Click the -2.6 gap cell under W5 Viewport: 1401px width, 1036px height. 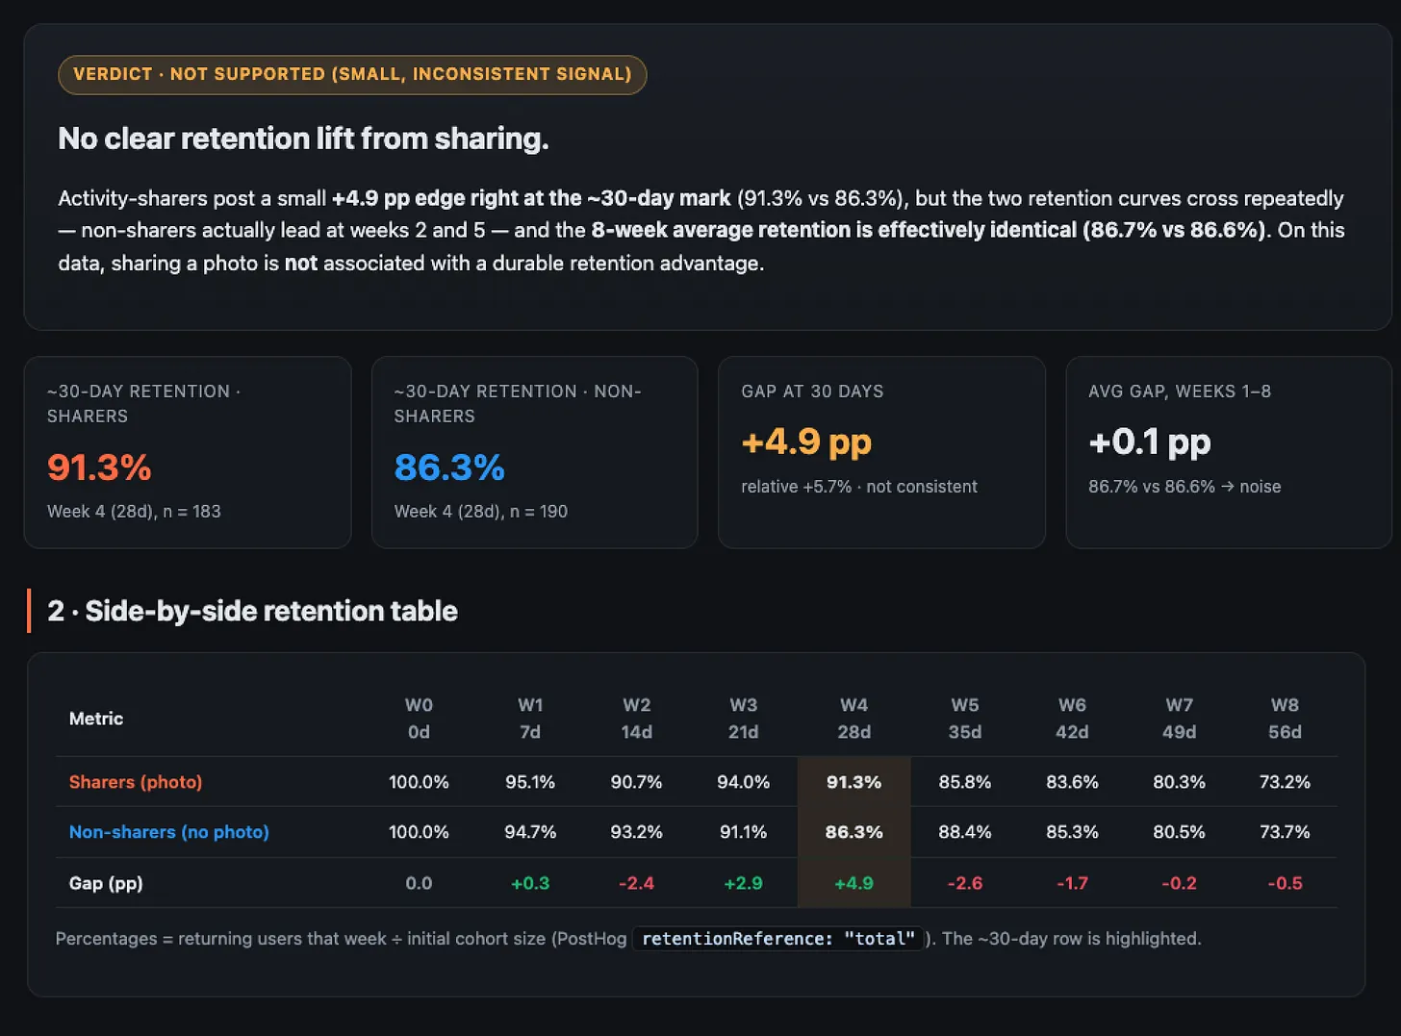pos(964,883)
